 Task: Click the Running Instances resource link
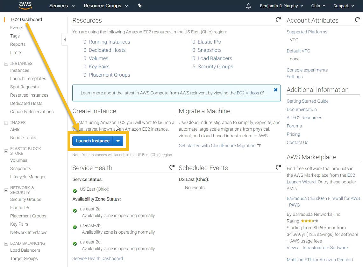point(109,42)
